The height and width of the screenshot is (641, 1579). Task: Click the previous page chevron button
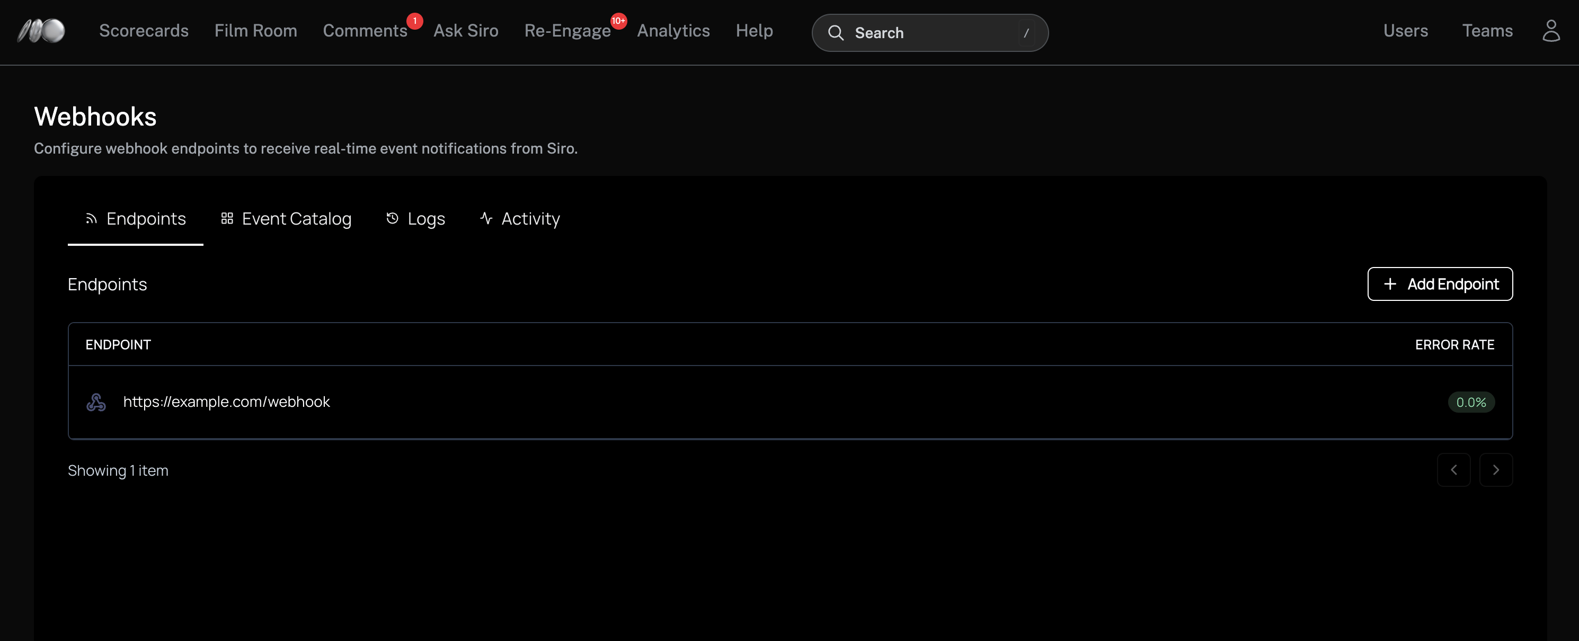(x=1453, y=470)
